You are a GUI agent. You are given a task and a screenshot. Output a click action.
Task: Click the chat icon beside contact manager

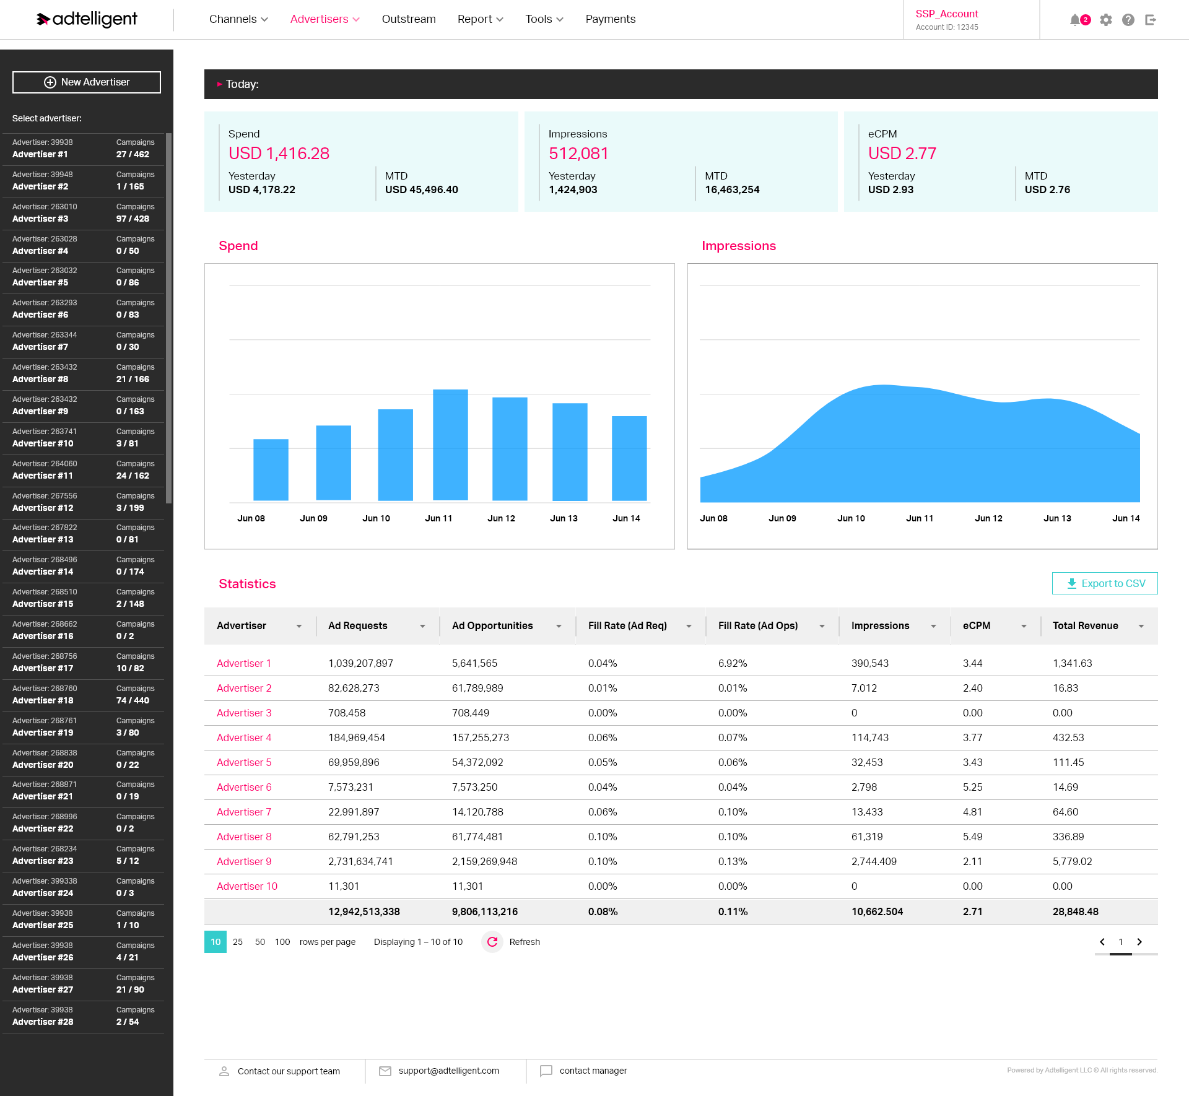click(547, 1071)
